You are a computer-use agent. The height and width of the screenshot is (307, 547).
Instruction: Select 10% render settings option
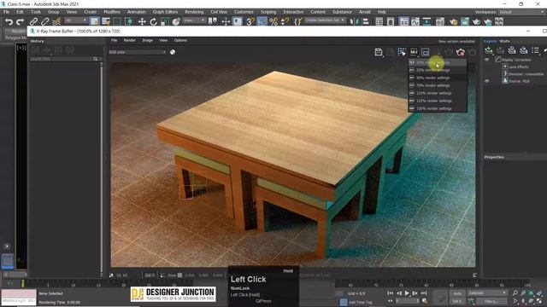[x=438, y=62]
